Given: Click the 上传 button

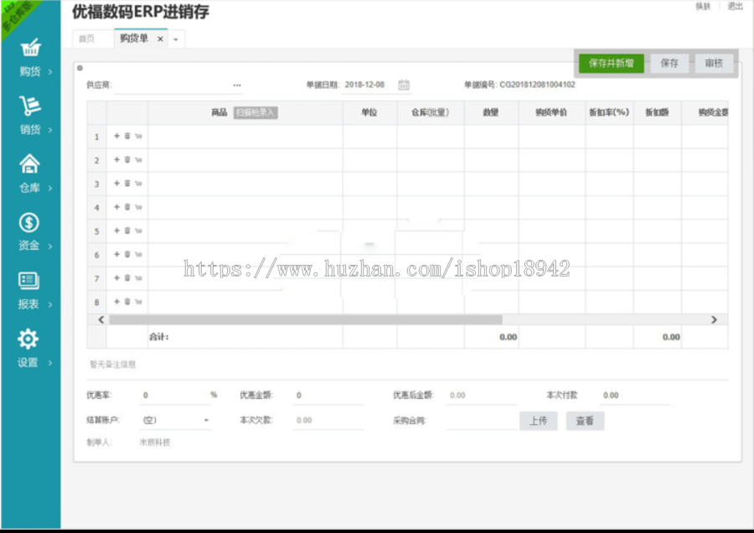Looking at the screenshot, I should (539, 421).
